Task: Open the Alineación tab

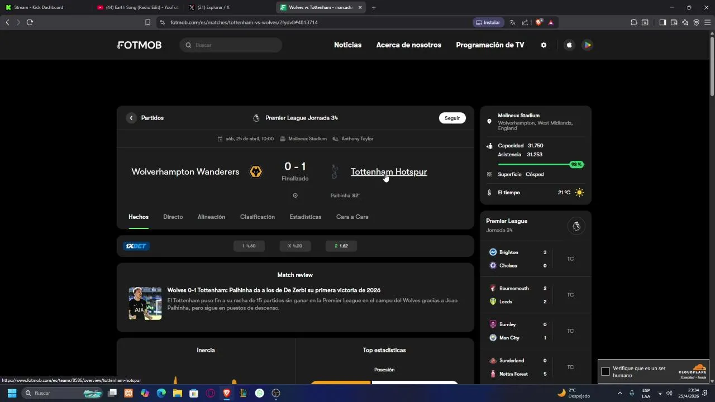Action: tap(211, 217)
